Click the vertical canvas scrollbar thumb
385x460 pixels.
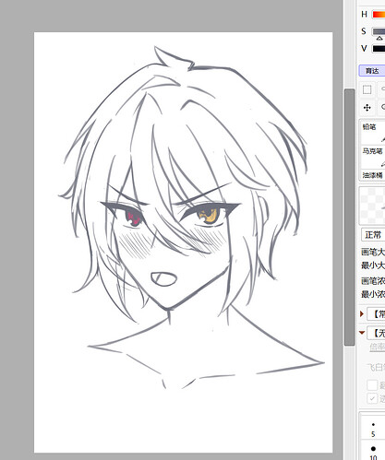(349, 217)
